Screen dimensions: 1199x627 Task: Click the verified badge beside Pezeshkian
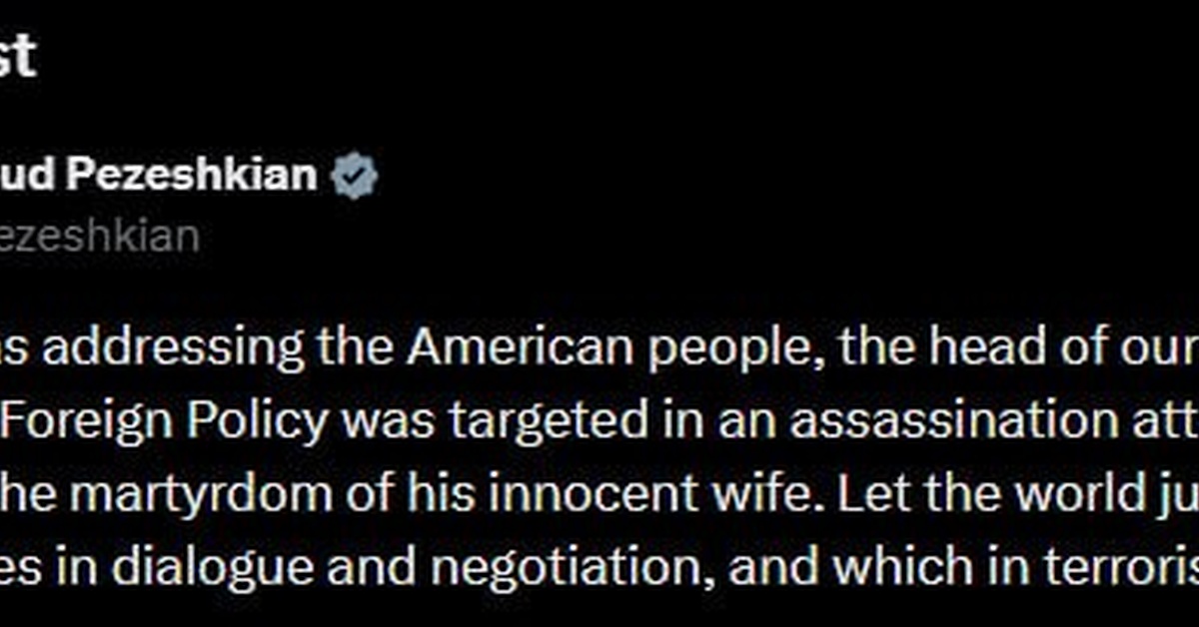356,177
